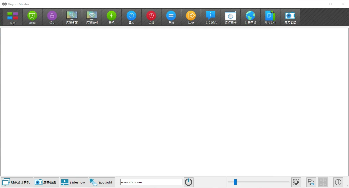Log users out with 注销

(x=191, y=17)
